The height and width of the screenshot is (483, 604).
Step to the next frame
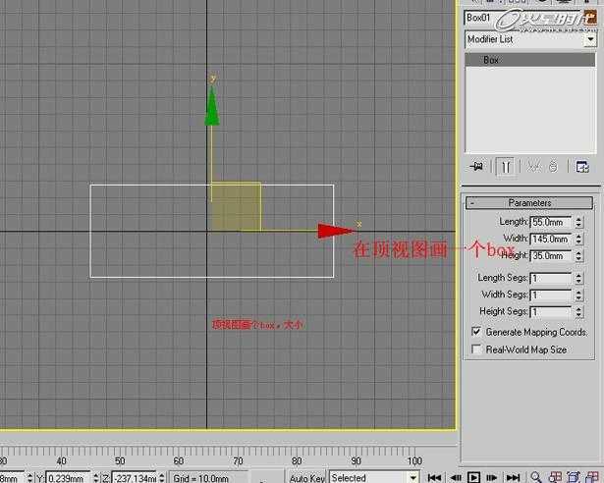[x=492, y=478]
